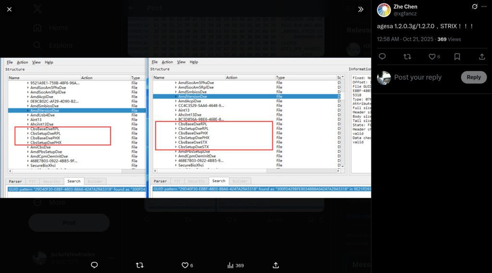Collapse the post sidebar with double-chevron
The height and width of the screenshot is (273, 492).
pos(360,9)
